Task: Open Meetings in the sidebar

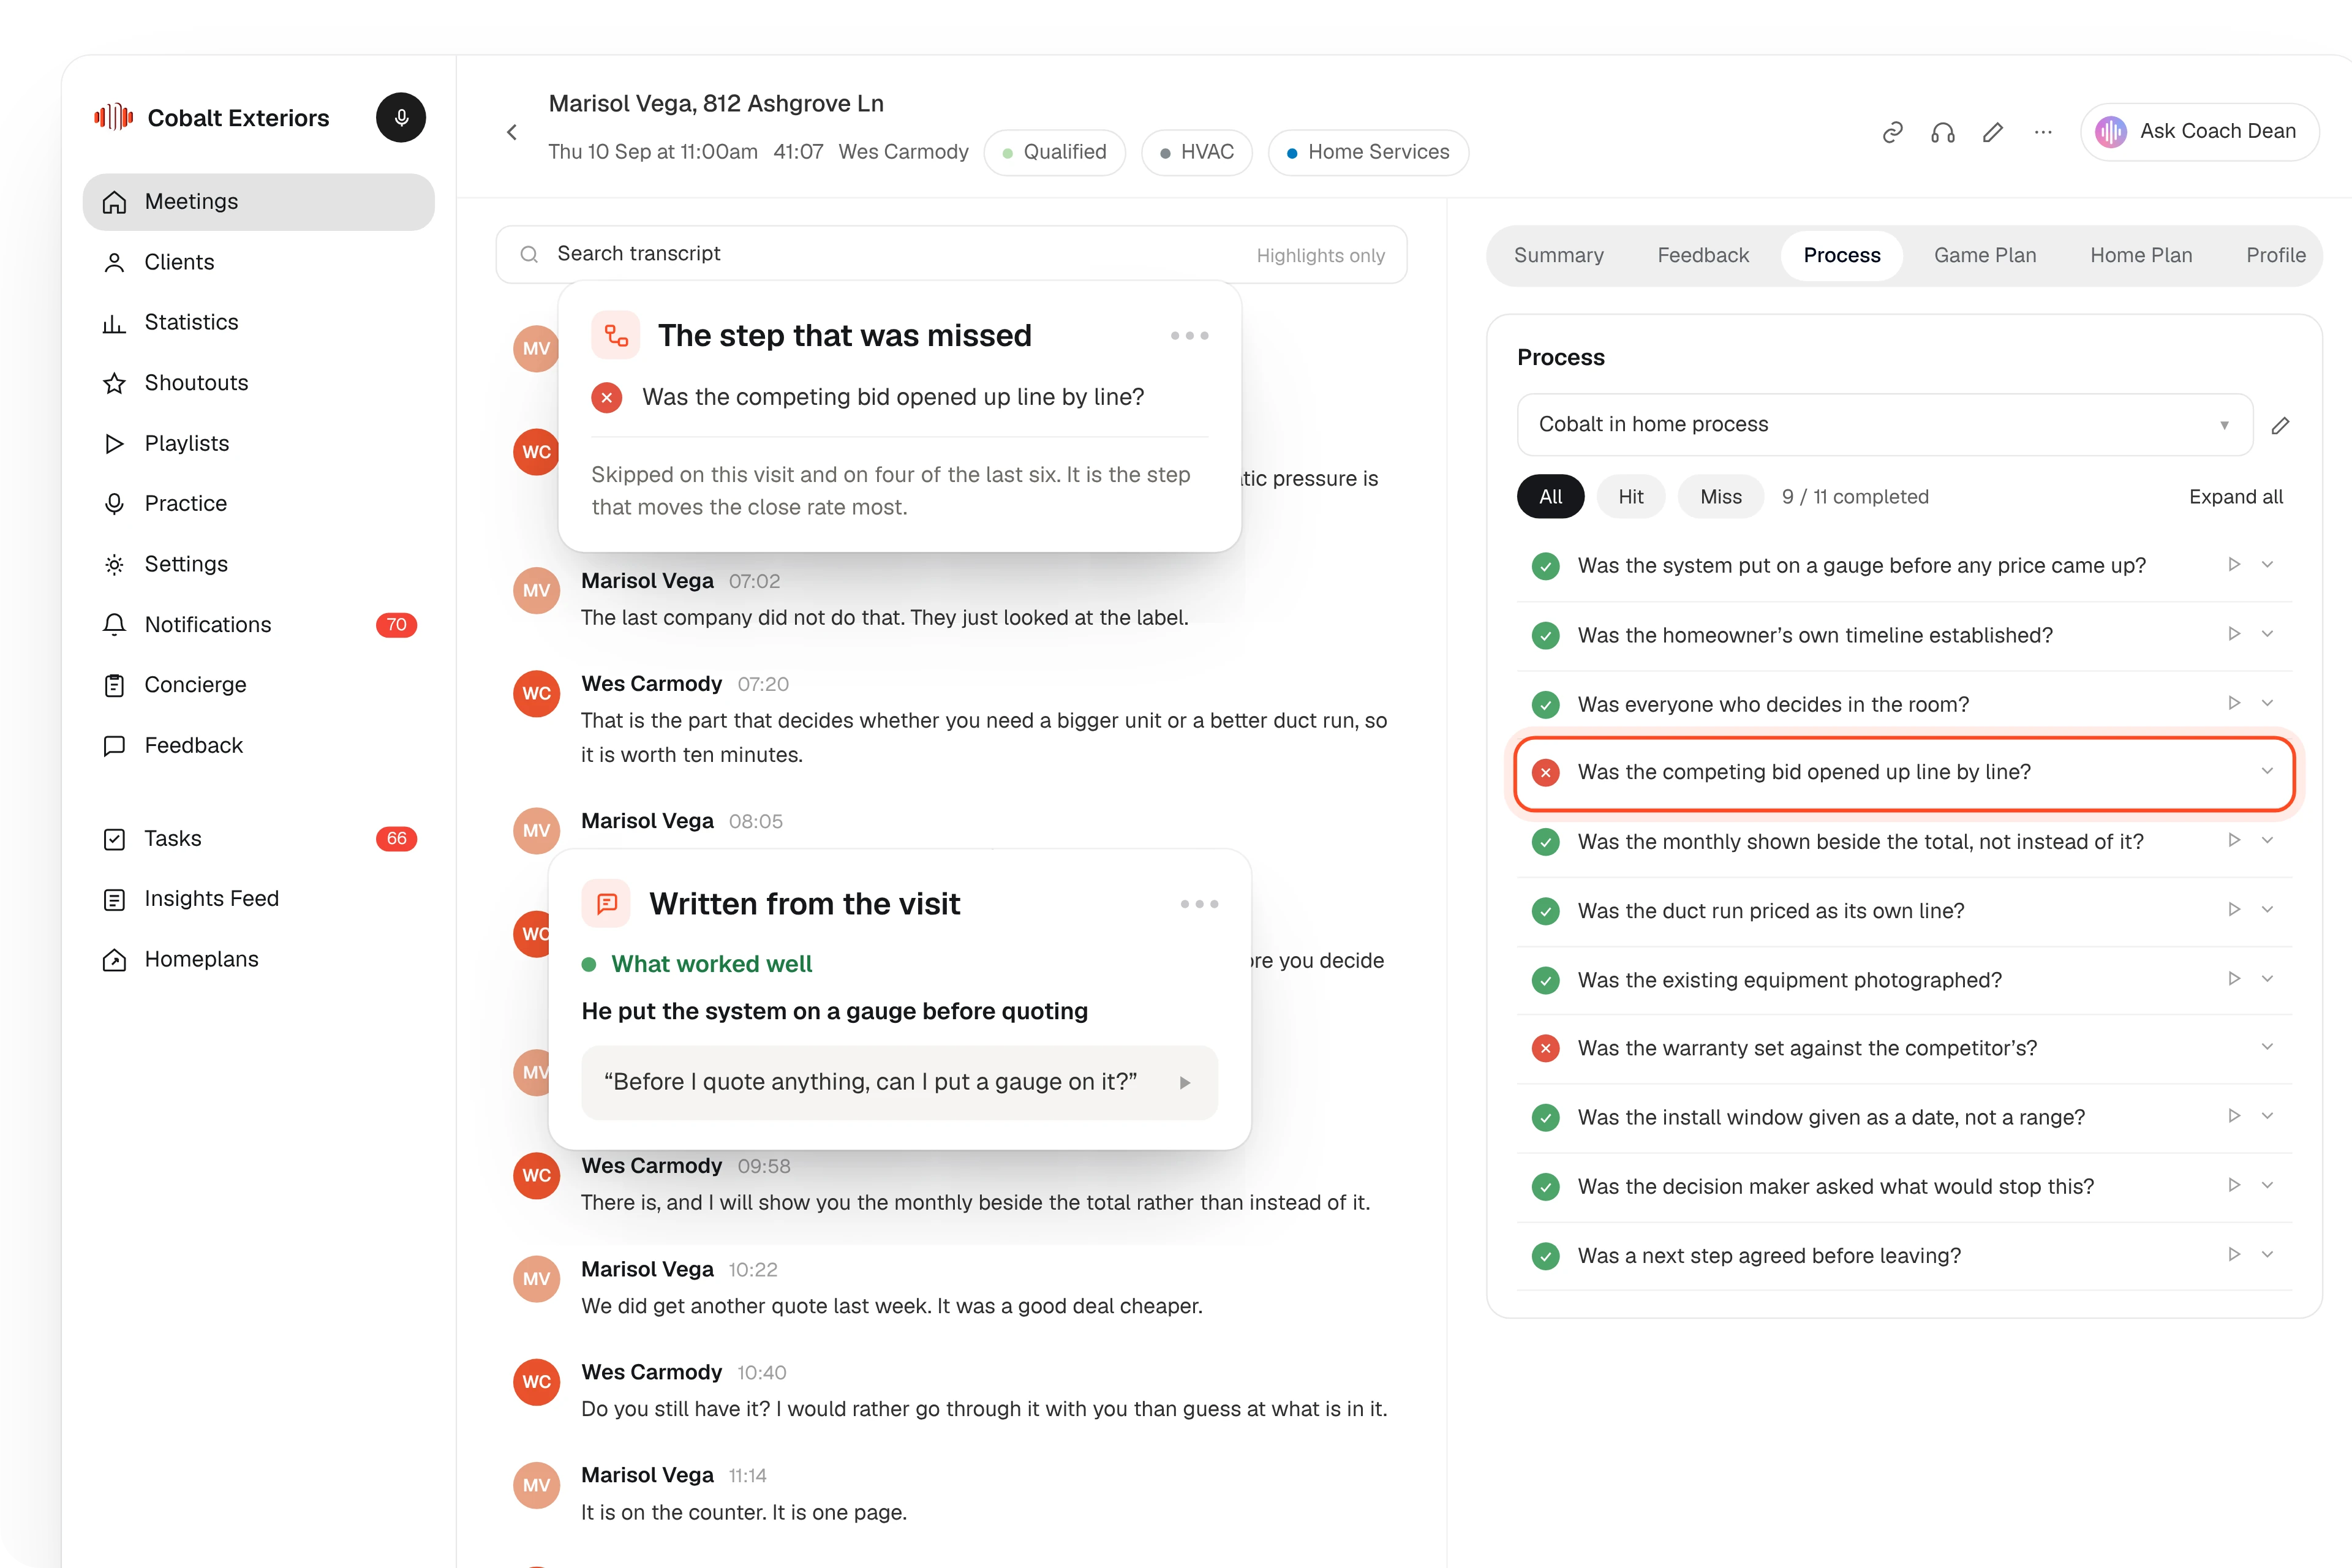Action: (258, 202)
